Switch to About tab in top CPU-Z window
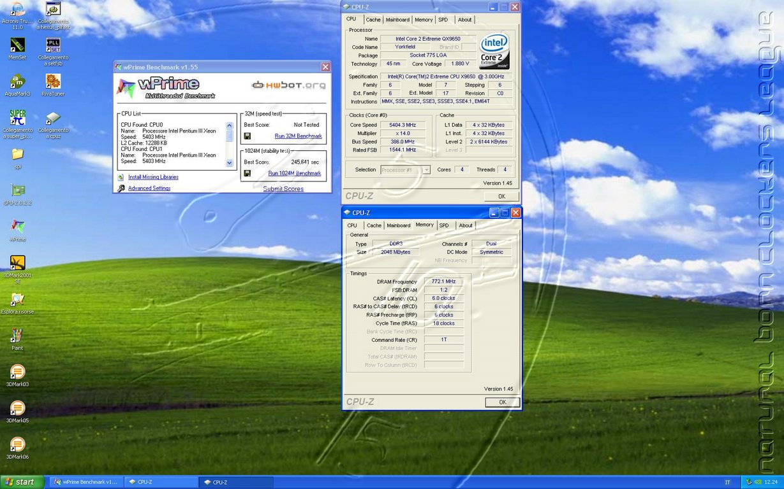 pyautogui.click(x=464, y=20)
